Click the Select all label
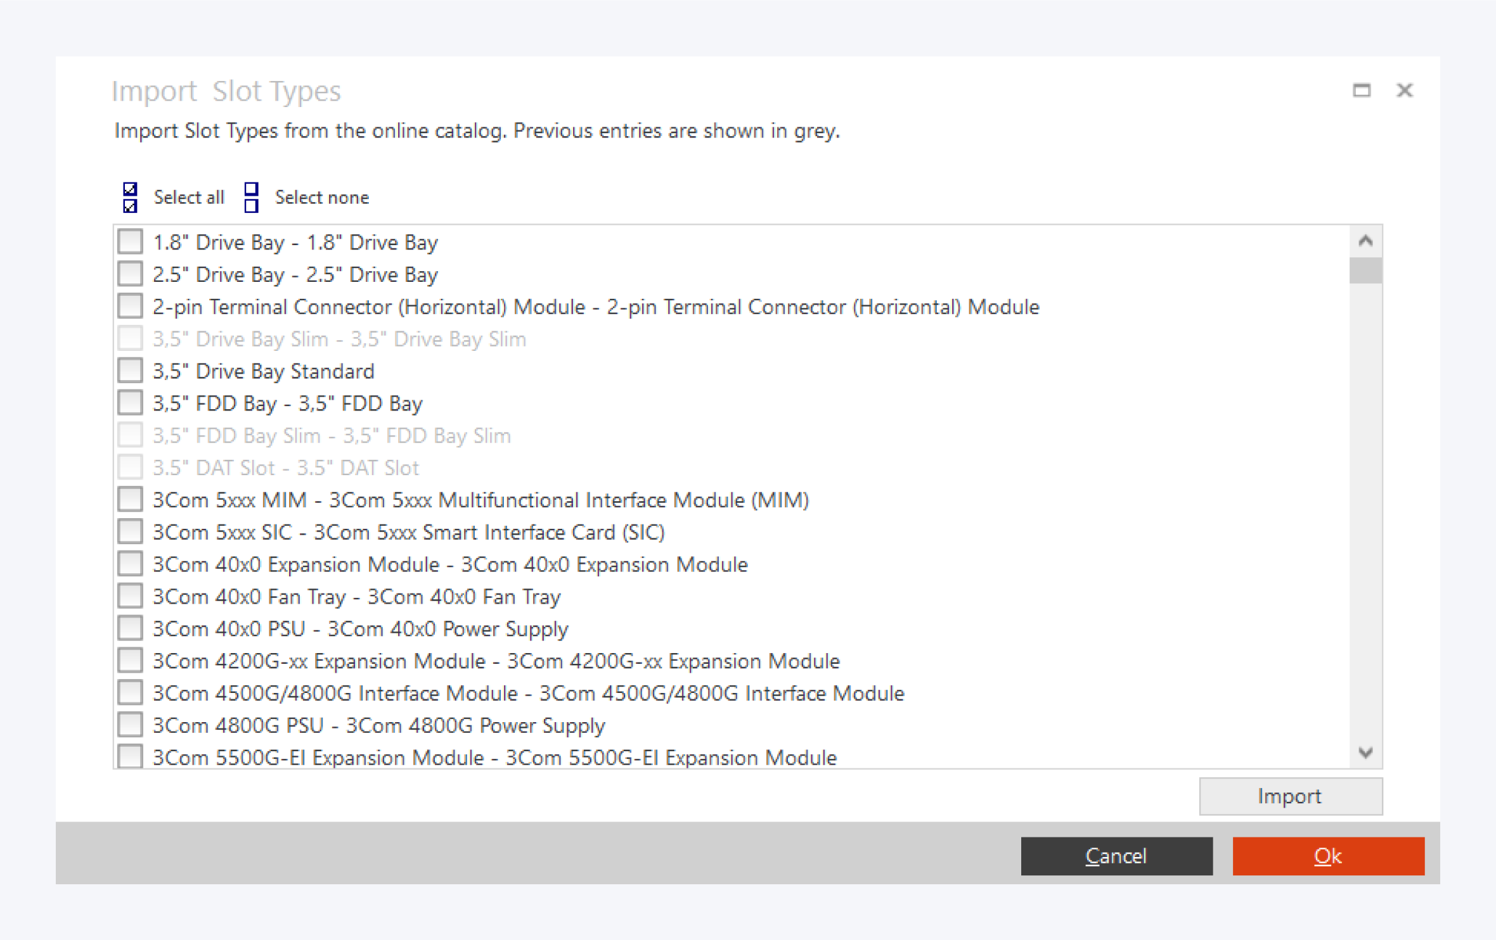This screenshot has height=940, width=1496. point(189,198)
